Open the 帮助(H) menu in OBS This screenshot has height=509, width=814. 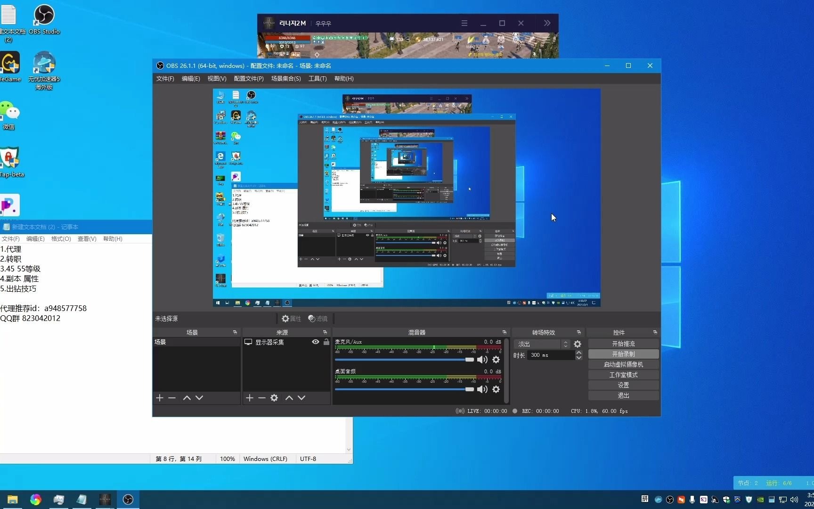coord(344,79)
